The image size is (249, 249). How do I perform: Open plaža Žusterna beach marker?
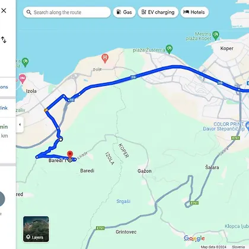click(x=169, y=49)
